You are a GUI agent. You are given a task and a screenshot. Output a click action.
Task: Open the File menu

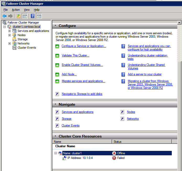(x=5, y=10)
